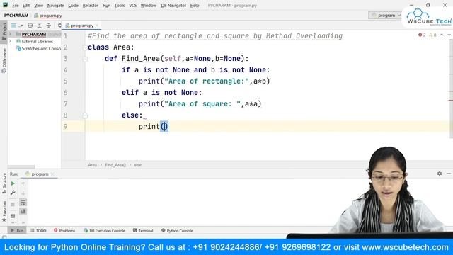This screenshot has width=453, height=255.
Task: Place cursor on line 2 class Area
Action: [111, 47]
